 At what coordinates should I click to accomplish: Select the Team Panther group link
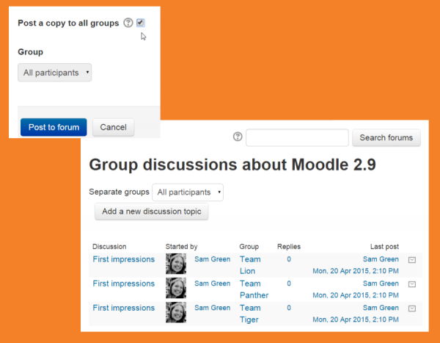pyautogui.click(x=253, y=289)
